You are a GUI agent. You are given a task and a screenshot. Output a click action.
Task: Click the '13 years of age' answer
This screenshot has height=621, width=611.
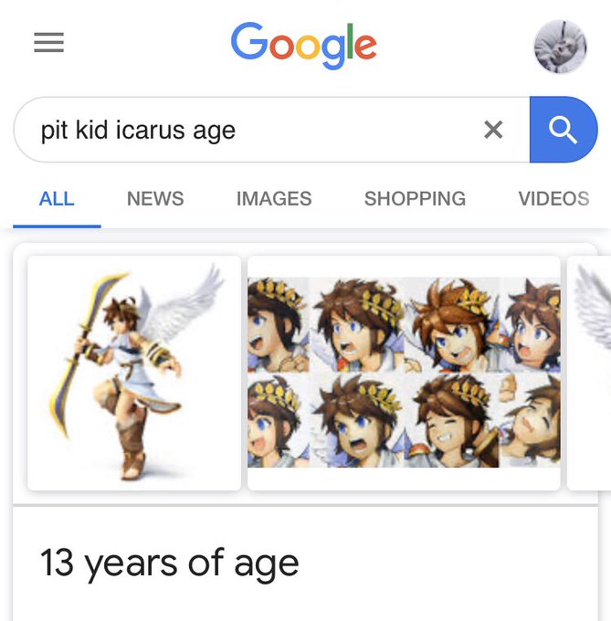(x=169, y=563)
